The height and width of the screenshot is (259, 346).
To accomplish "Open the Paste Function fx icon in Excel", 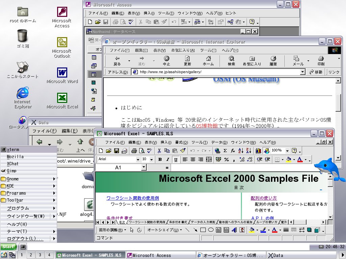I will click(233, 151).
